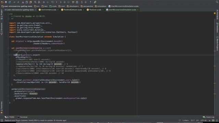Click the Search Everywhere magnifier icon
219x123 pixels.
pos(217,2)
